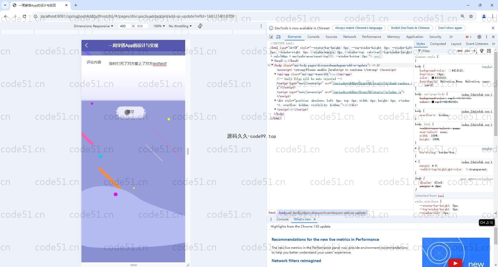Select the Console tab in the drawer

click(282, 219)
